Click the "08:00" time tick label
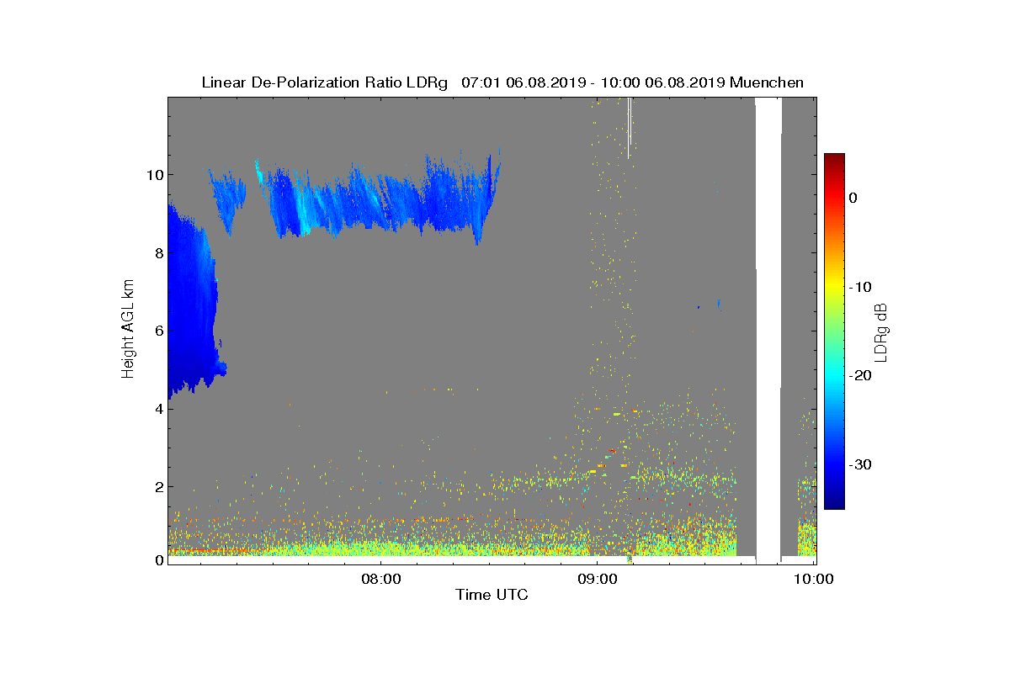Image resolution: width=1010 pixels, height=673 pixels. click(380, 579)
